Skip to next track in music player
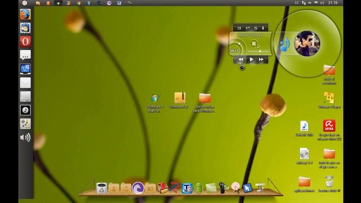 point(261,60)
